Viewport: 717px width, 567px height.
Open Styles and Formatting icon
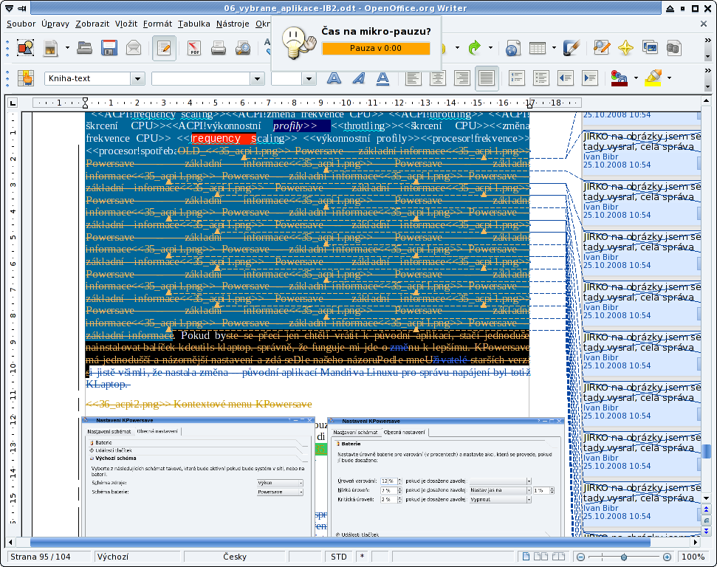[x=26, y=78]
